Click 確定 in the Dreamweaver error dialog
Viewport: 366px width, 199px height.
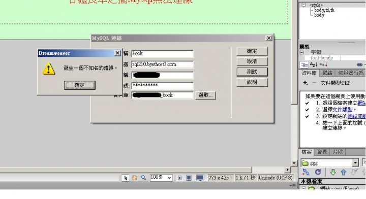(80, 85)
